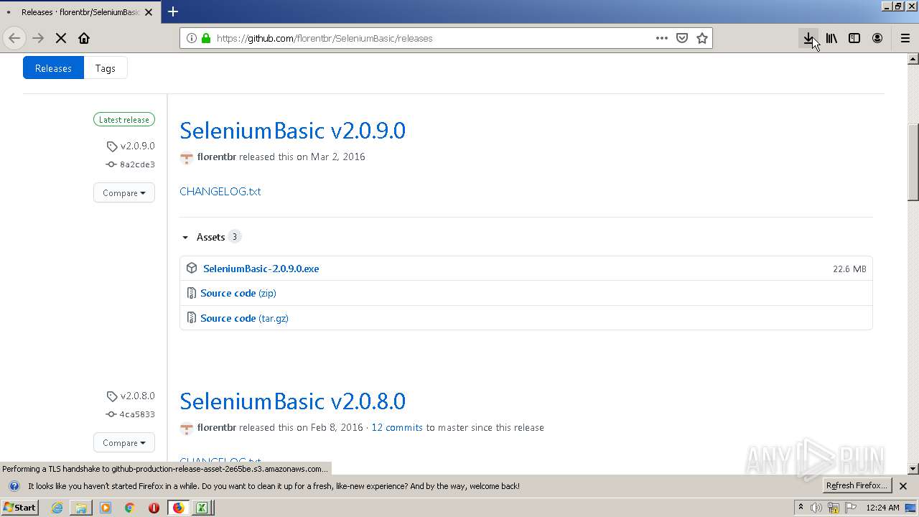919x517 pixels.
Task: Click the scrollbar up arrow
Action: pyautogui.click(x=913, y=59)
